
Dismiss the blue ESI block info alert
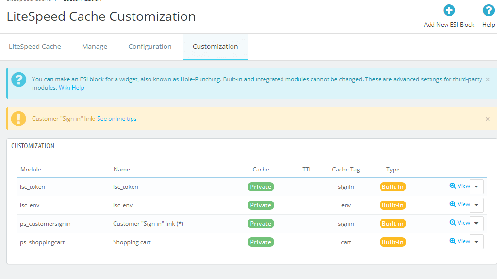(488, 80)
